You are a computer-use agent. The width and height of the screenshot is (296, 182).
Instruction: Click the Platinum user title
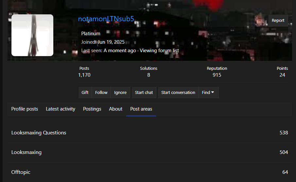tap(91, 34)
